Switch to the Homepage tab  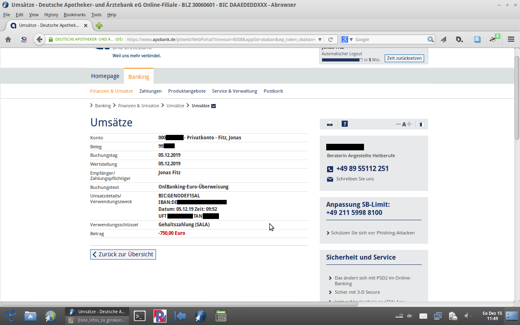[x=105, y=76]
